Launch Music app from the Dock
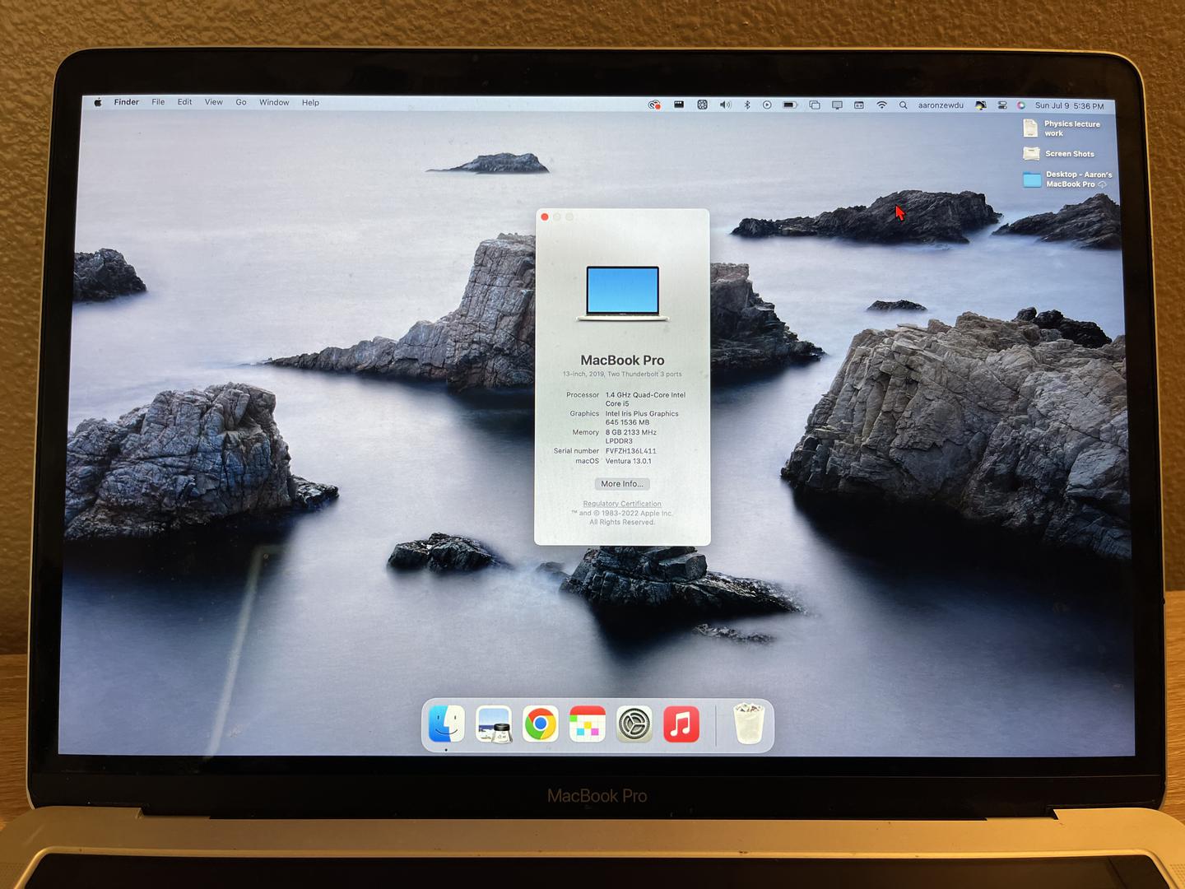1185x889 pixels. pyautogui.click(x=681, y=725)
